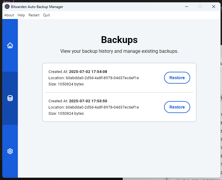Click the timestamp 2025-07-02 17:53:50

(x=88, y=101)
